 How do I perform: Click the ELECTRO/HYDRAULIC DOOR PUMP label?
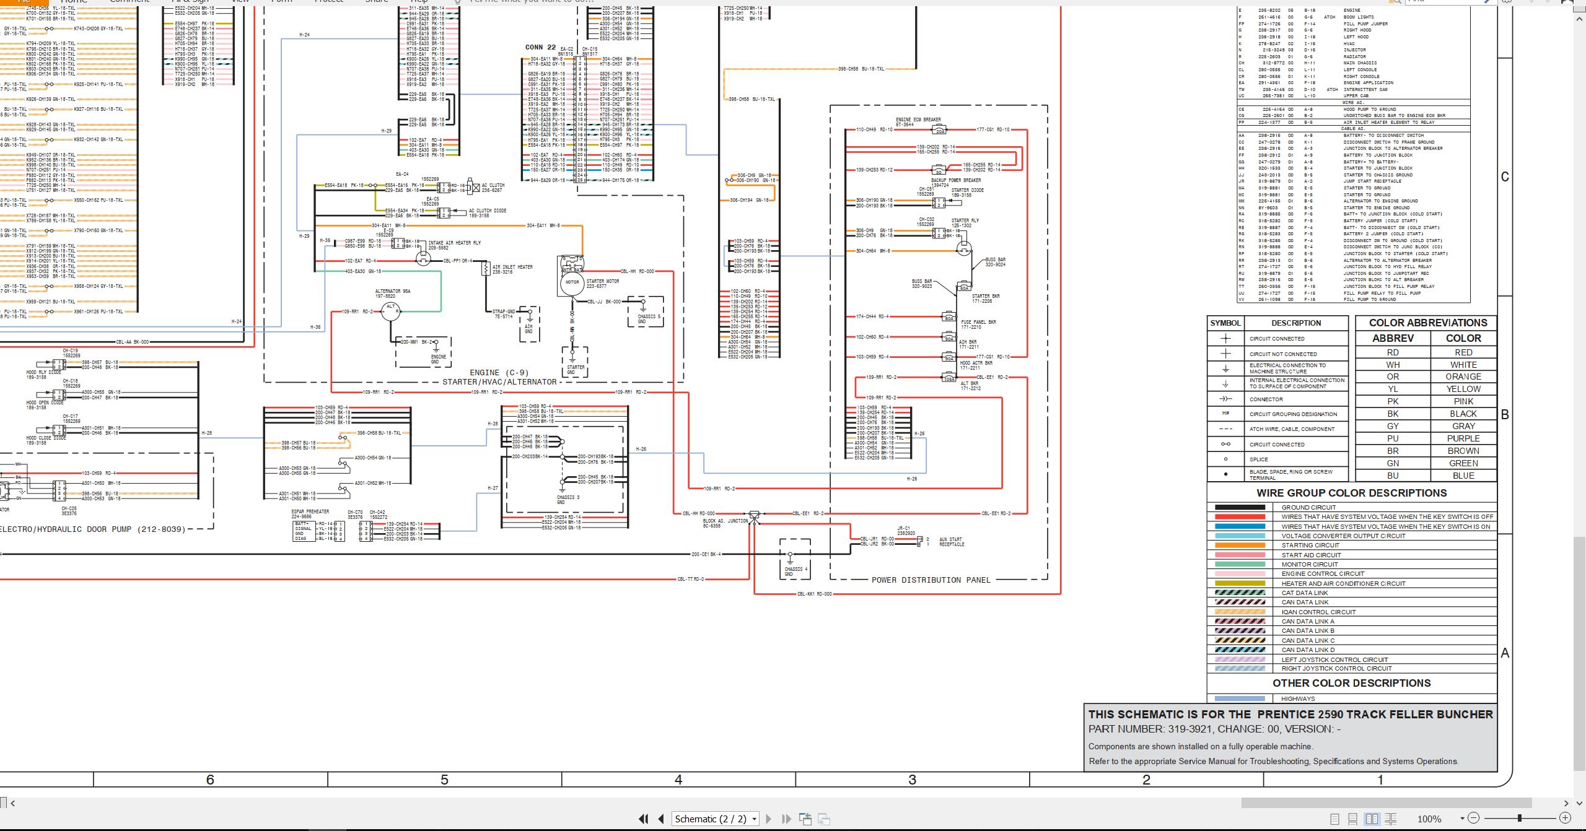tap(92, 529)
